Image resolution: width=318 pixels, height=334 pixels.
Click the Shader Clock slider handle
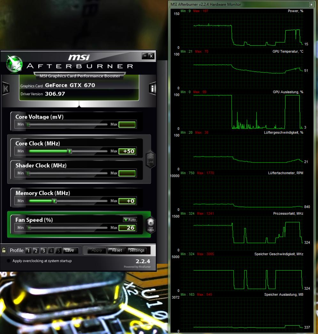click(x=28, y=173)
